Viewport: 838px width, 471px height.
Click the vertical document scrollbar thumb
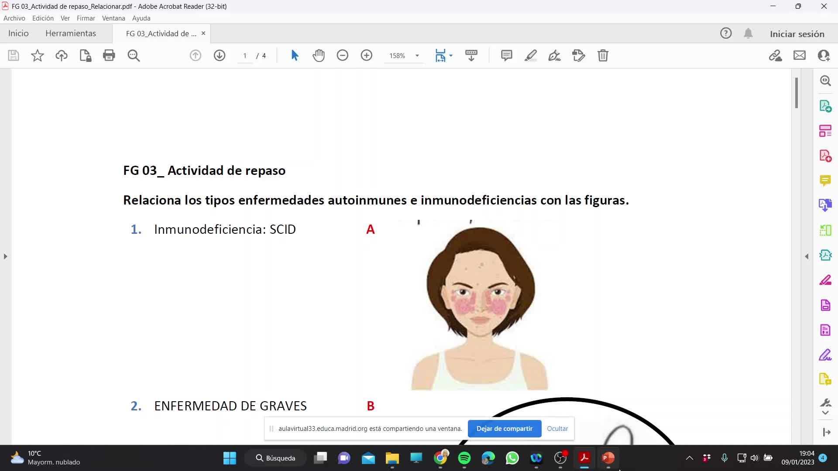click(797, 93)
